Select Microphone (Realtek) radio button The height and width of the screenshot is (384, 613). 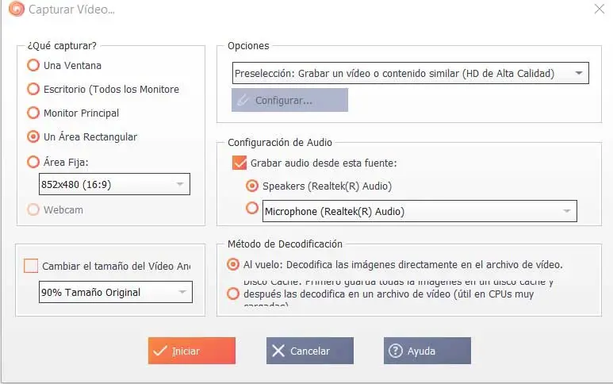tap(252, 208)
